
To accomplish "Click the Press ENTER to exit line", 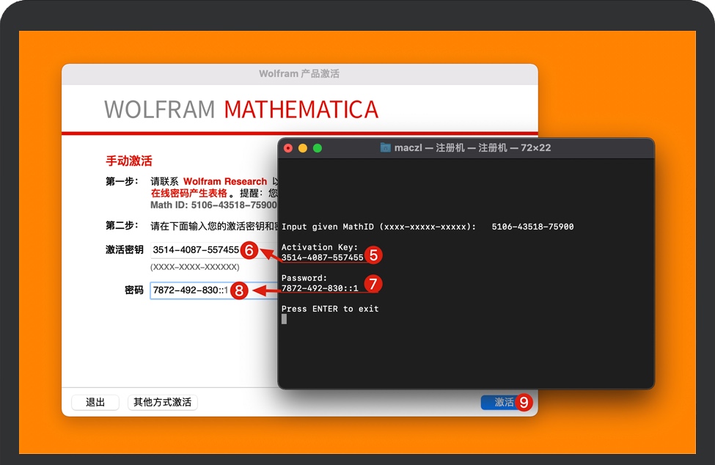I will click(330, 309).
